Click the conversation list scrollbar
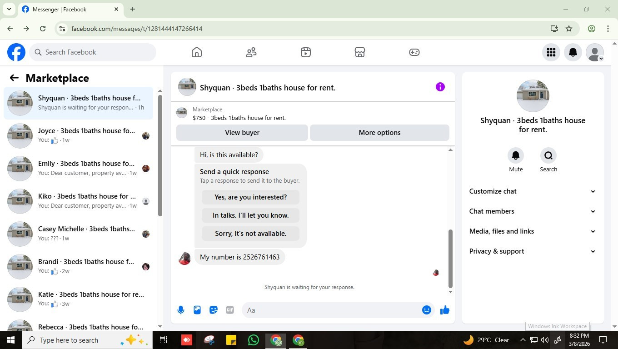Screen dimensions: 618x349 point(160,155)
